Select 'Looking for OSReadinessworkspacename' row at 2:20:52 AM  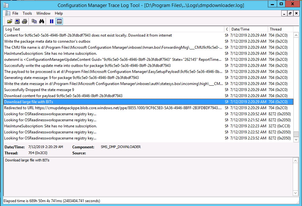click(148, 114)
